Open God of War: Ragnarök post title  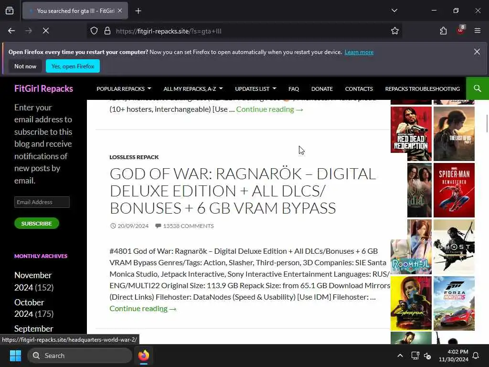(243, 191)
